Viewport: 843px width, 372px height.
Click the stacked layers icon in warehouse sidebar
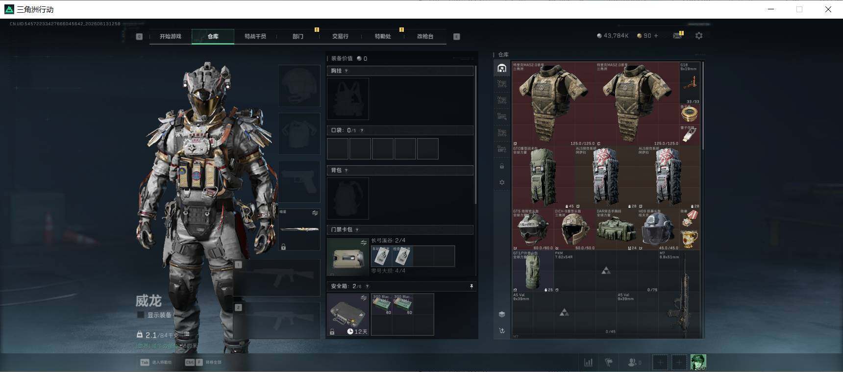(501, 314)
